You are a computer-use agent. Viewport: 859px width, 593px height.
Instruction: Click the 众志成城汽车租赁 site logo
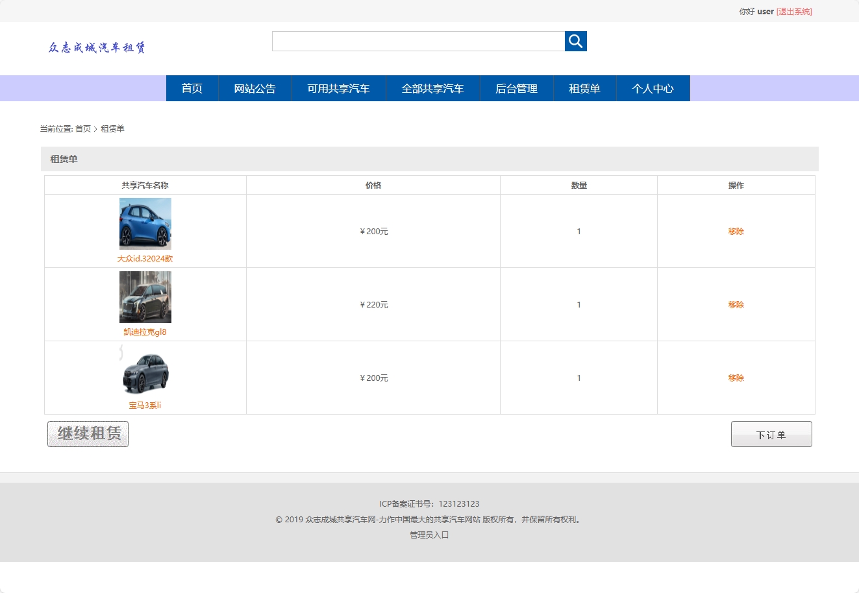(x=97, y=47)
